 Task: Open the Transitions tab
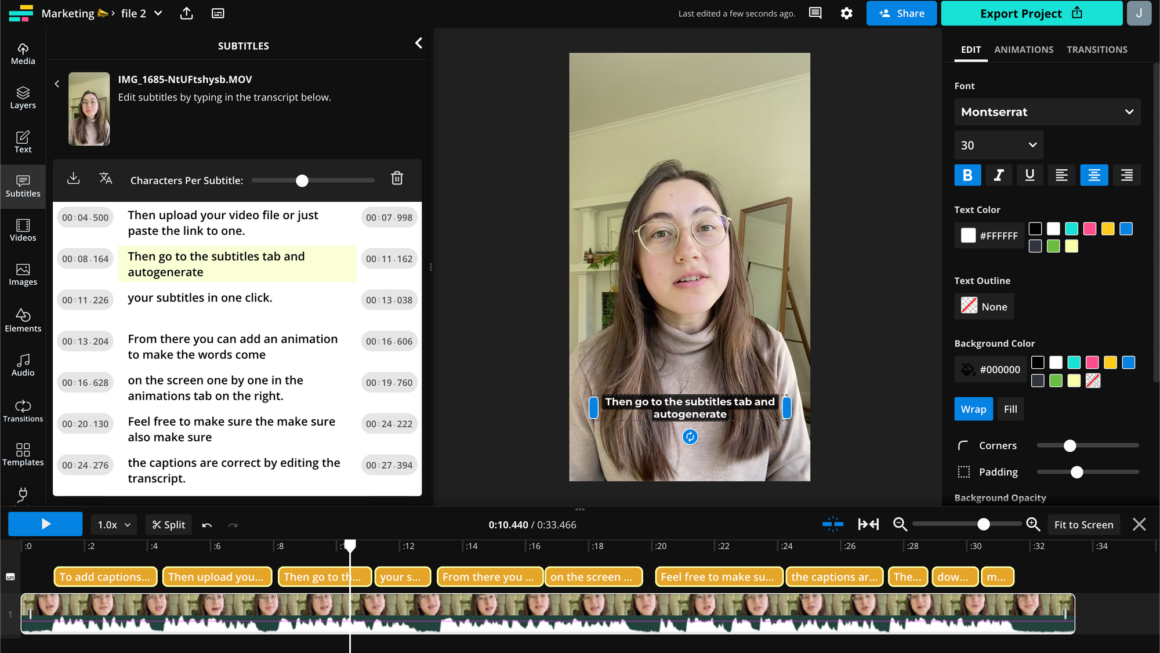[x=1097, y=49]
